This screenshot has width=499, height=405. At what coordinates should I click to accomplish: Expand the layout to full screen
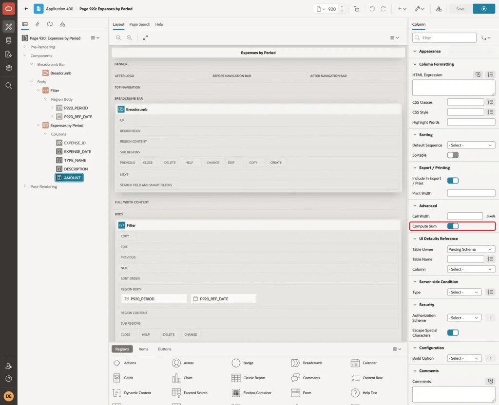[x=145, y=37]
